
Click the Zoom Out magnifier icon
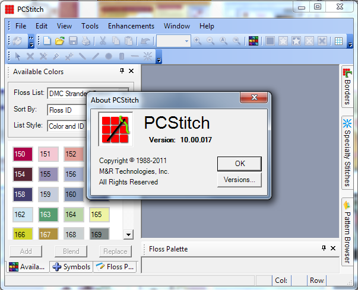(x=211, y=41)
